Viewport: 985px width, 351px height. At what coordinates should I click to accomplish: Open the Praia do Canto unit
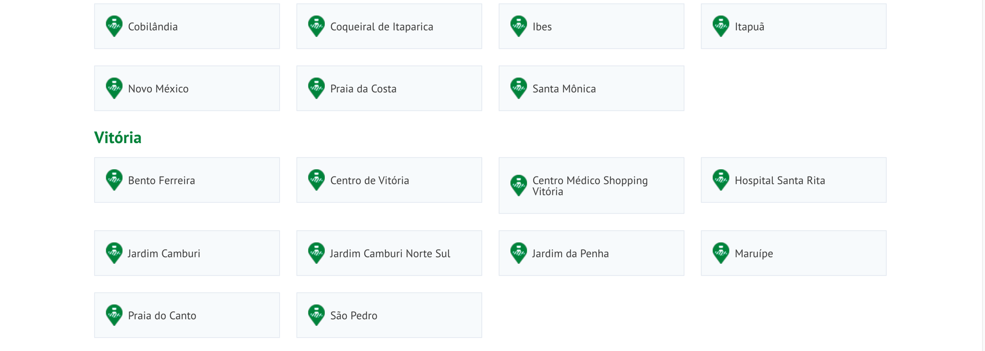pos(187,315)
